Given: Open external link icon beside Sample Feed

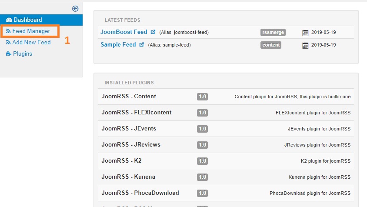Looking at the screenshot, I should (141, 45).
